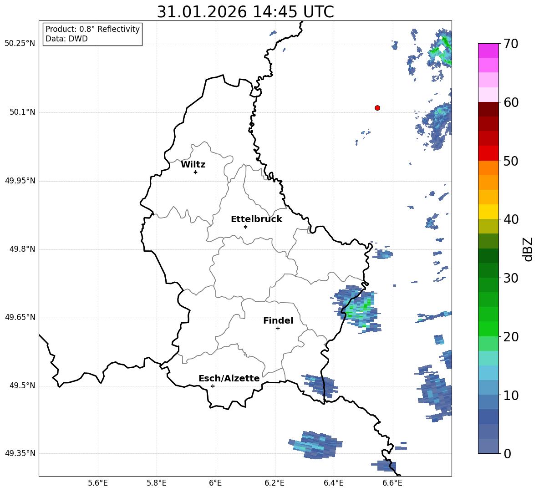The height and width of the screenshot is (492, 539).
Task: Click the 49.35°N latitude label
Action: pyautogui.click(x=20, y=453)
